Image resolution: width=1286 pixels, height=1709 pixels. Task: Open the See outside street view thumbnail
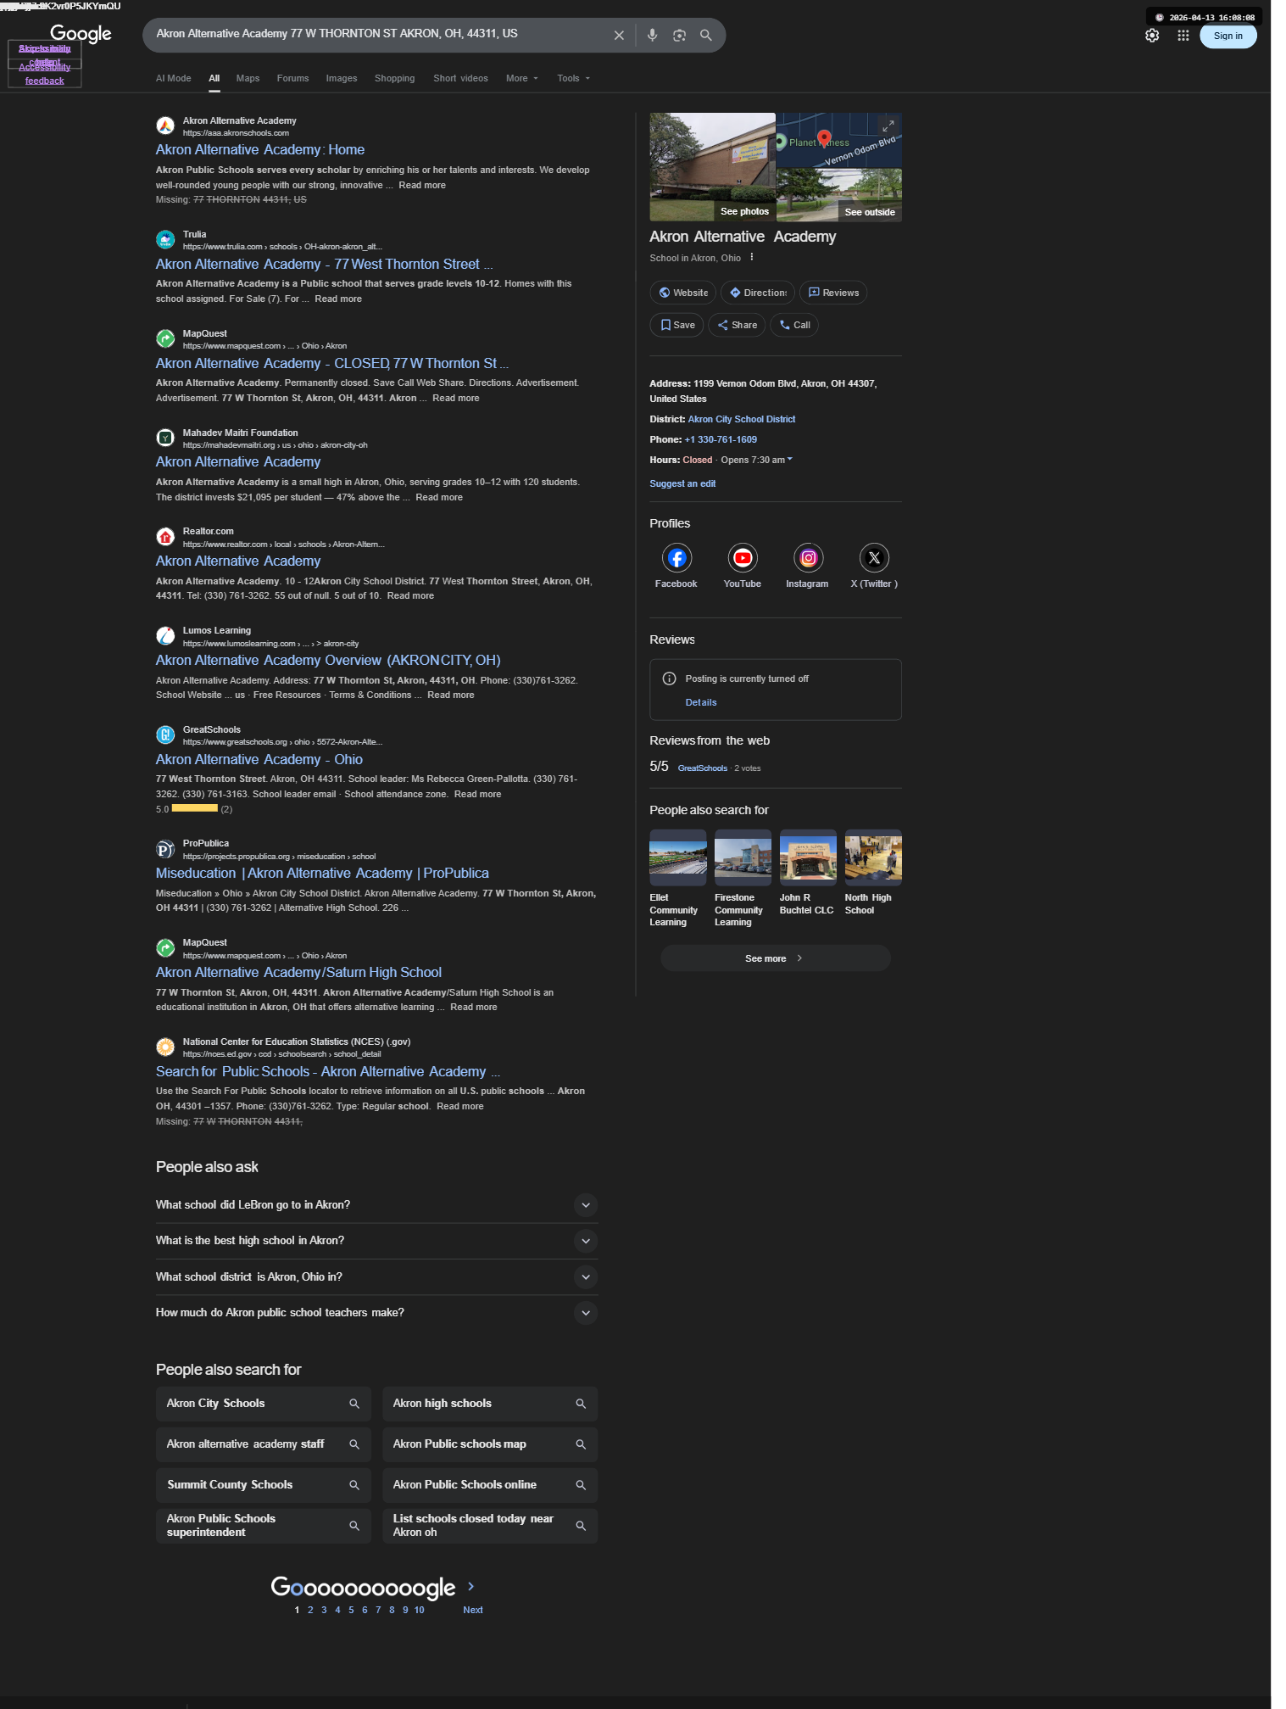(x=839, y=195)
